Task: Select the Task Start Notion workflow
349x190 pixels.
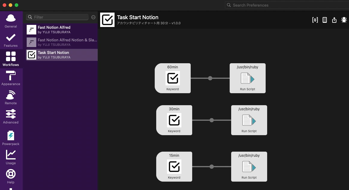Action: pos(62,55)
